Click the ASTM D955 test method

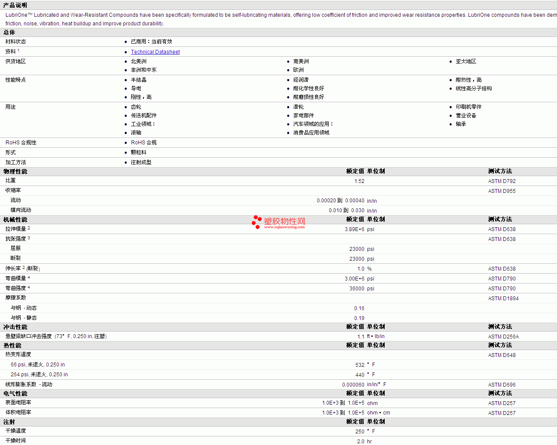coord(502,191)
